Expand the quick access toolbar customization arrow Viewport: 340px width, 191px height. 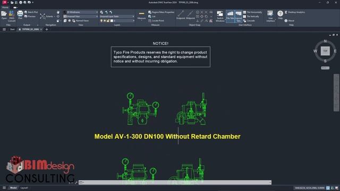tap(33, 3)
